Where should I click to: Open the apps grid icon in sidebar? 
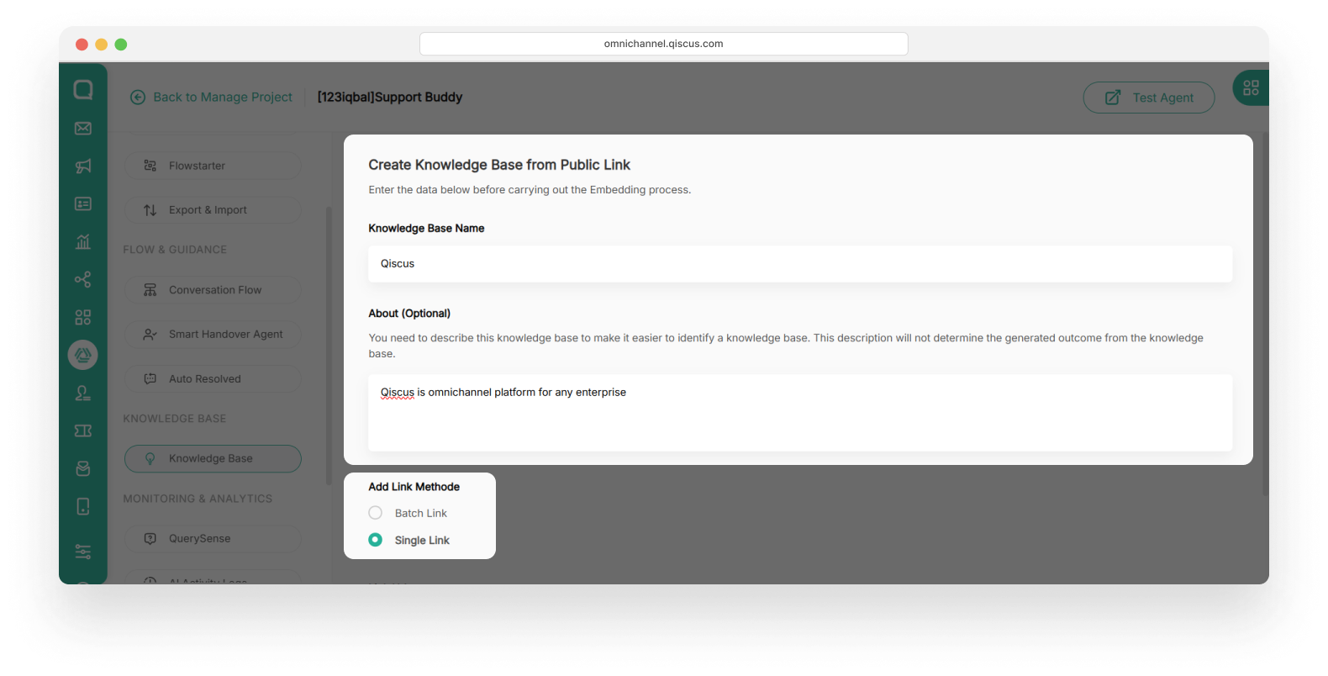[x=83, y=317]
